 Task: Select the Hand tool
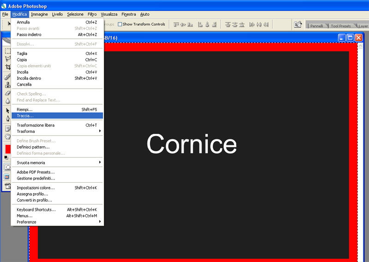[8, 136]
